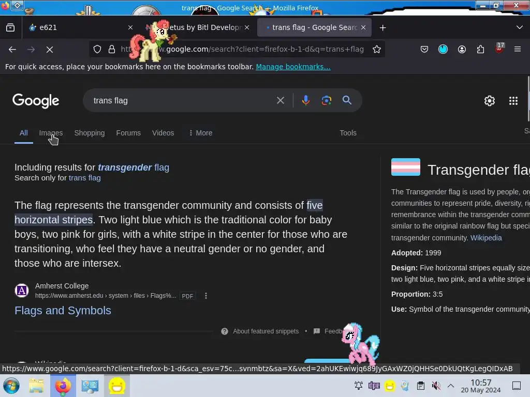Image resolution: width=530 pixels, height=397 pixels.
Task: Save page to Pocket
Action: pos(424,49)
